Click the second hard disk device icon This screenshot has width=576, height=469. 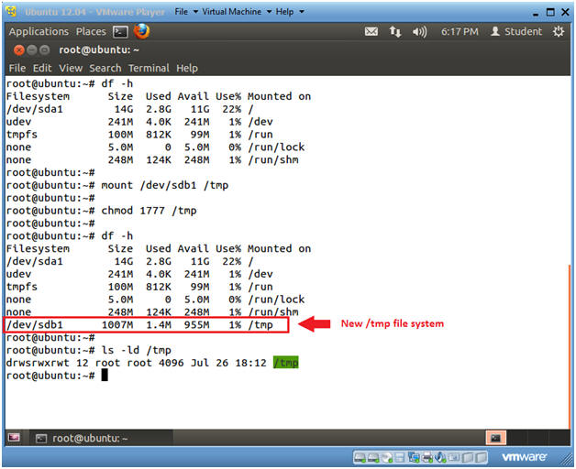[x=373, y=457]
